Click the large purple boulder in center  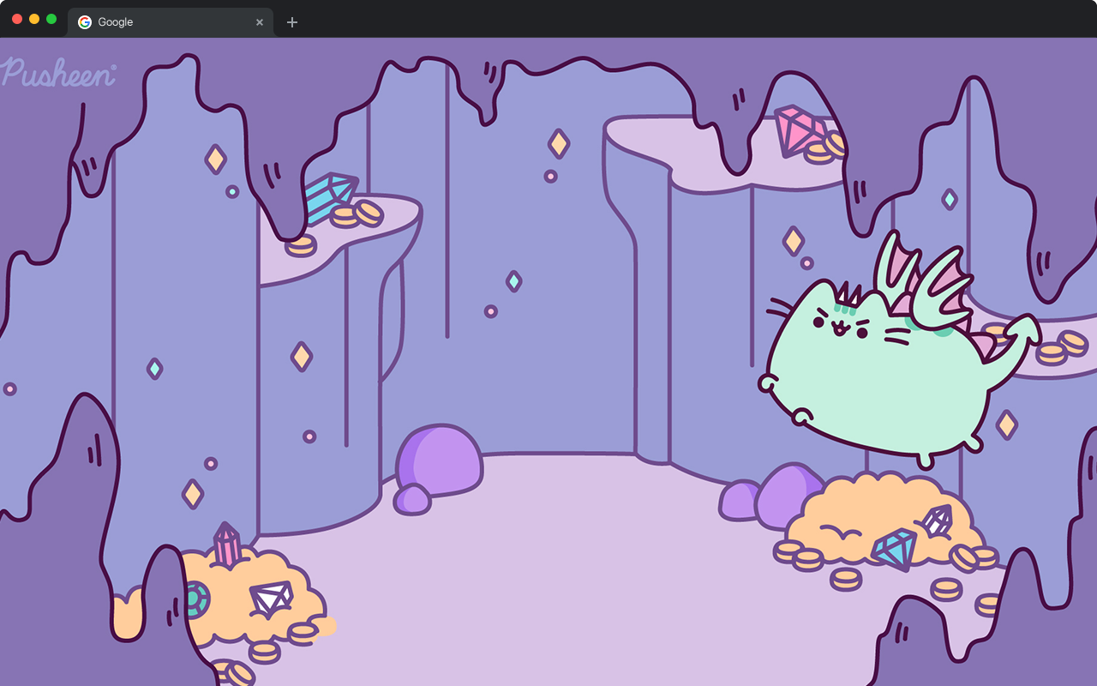(440, 460)
